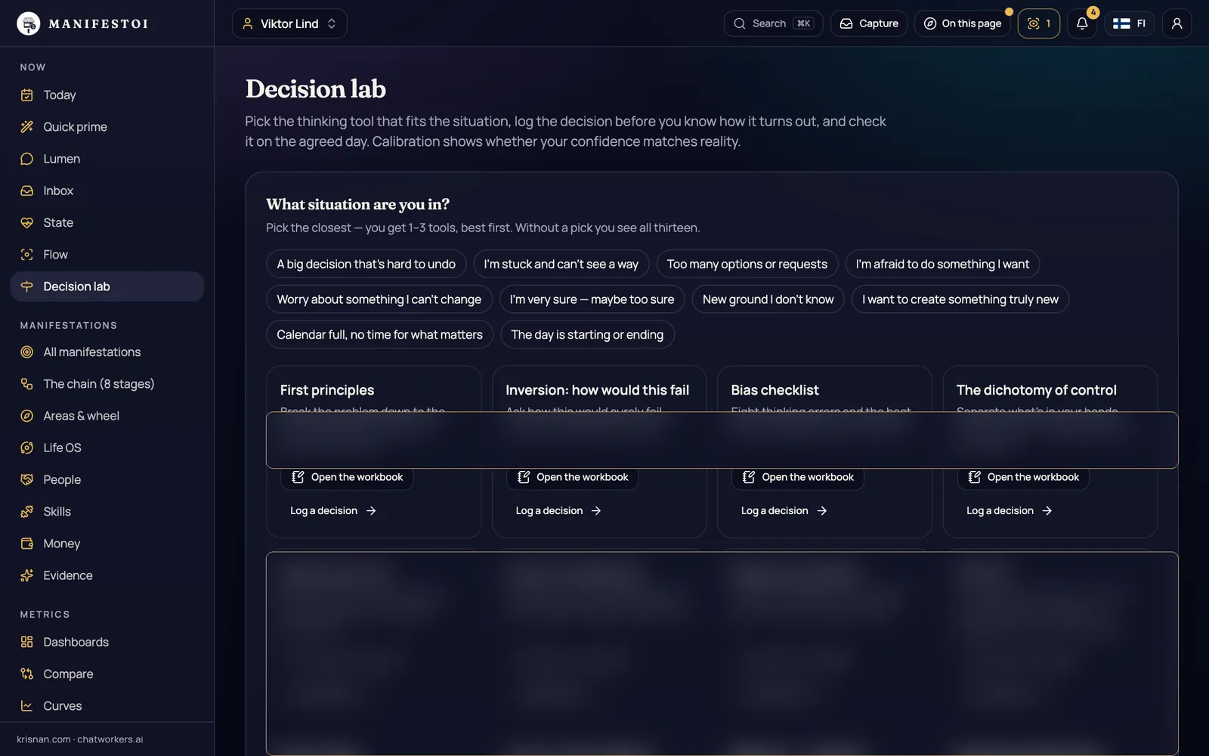Click the State heart icon
Image resolution: width=1209 pixels, height=756 pixels.
(27, 223)
